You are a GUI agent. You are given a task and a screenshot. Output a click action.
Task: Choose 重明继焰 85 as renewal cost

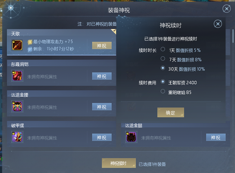point(163,91)
